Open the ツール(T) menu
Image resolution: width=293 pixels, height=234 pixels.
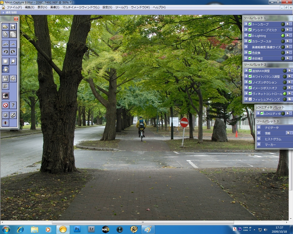point(121,7)
